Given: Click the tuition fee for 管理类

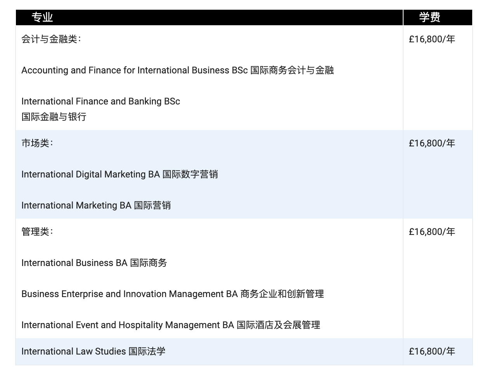Looking at the screenshot, I should pos(432,232).
